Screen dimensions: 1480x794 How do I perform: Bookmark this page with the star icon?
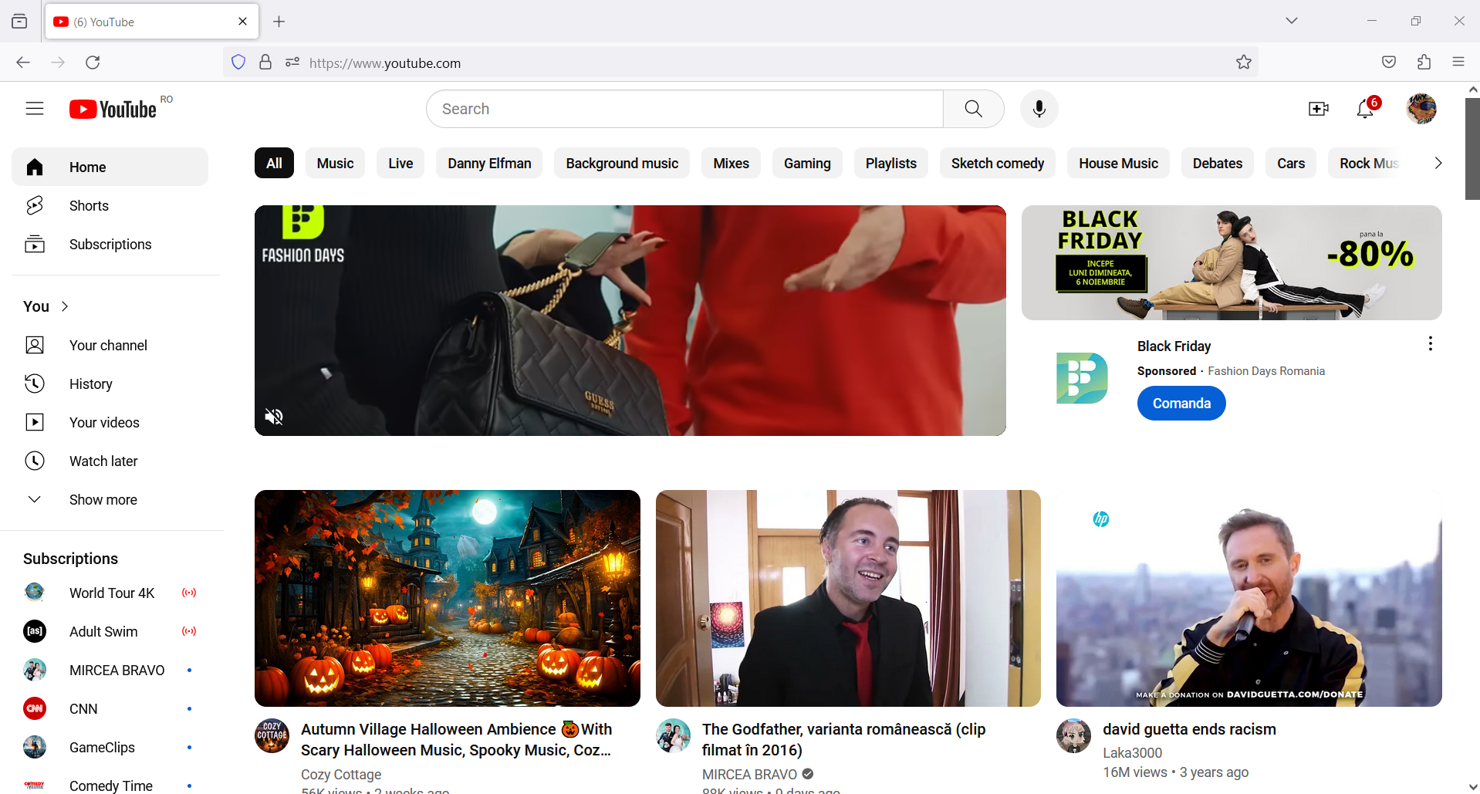[1243, 62]
